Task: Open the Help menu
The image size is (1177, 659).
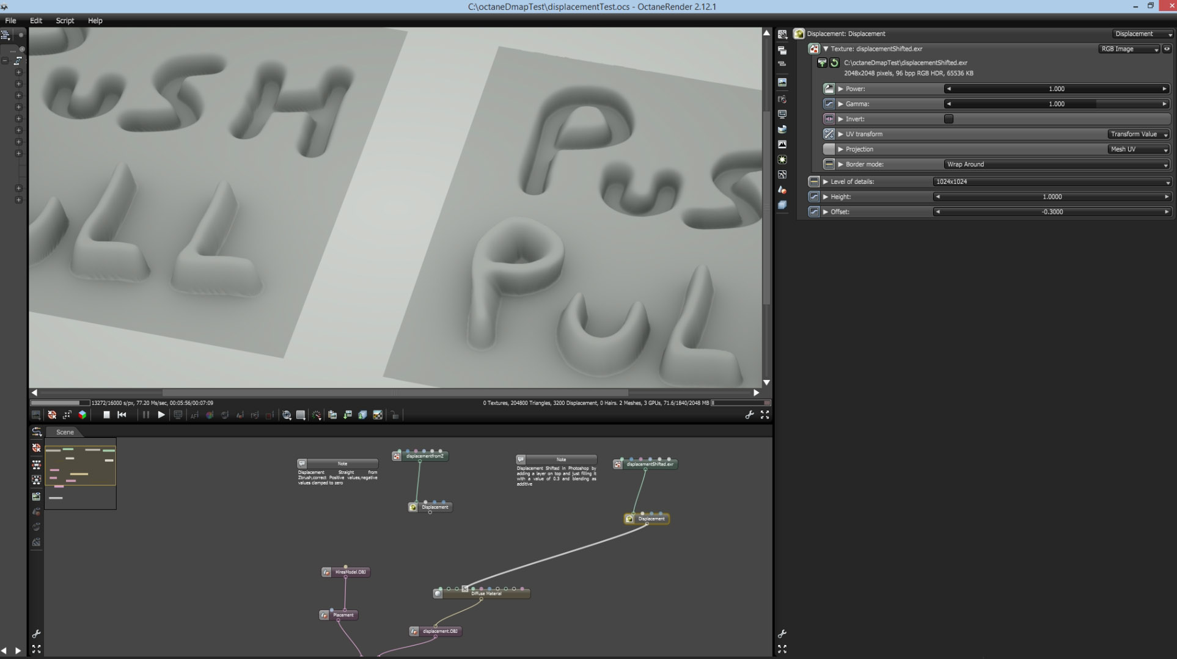Action: (95, 21)
